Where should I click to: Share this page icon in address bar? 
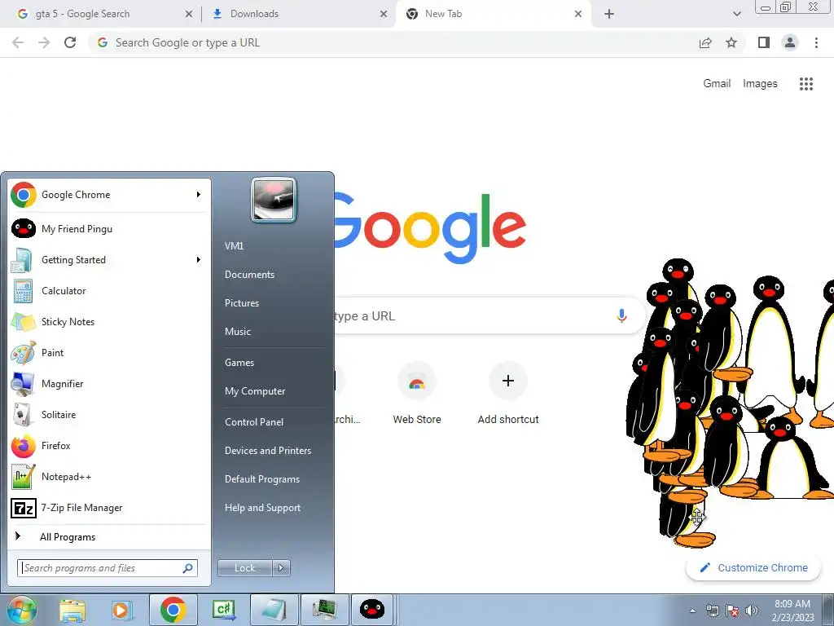[x=705, y=42]
